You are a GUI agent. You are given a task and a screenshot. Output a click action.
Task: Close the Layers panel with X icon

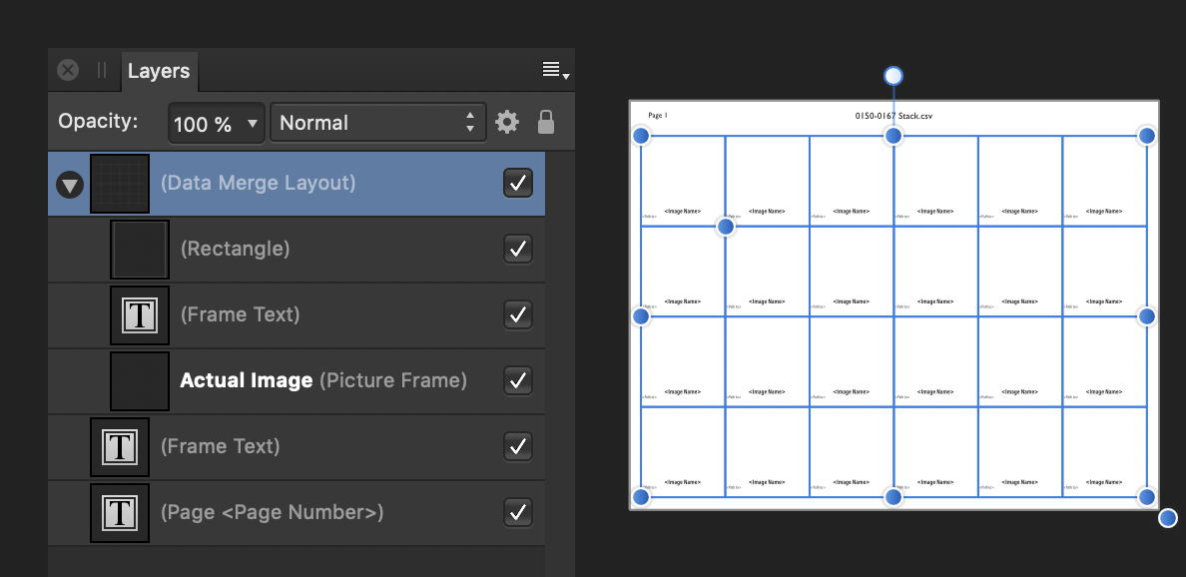click(68, 70)
